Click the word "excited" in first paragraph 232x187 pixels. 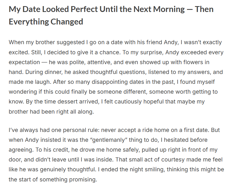(18, 52)
